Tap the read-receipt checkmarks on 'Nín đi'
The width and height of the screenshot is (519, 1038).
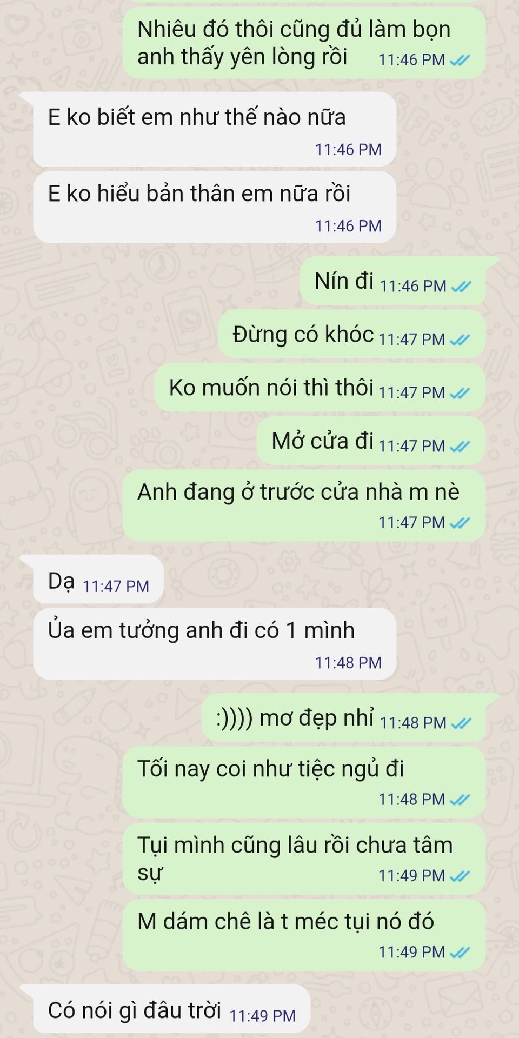[x=461, y=287]
